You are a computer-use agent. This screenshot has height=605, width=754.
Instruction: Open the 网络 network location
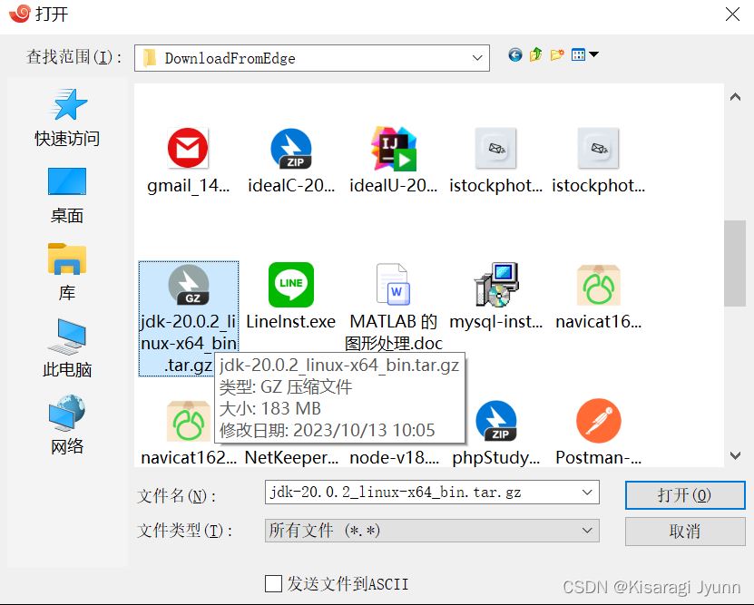click(67, 425)
